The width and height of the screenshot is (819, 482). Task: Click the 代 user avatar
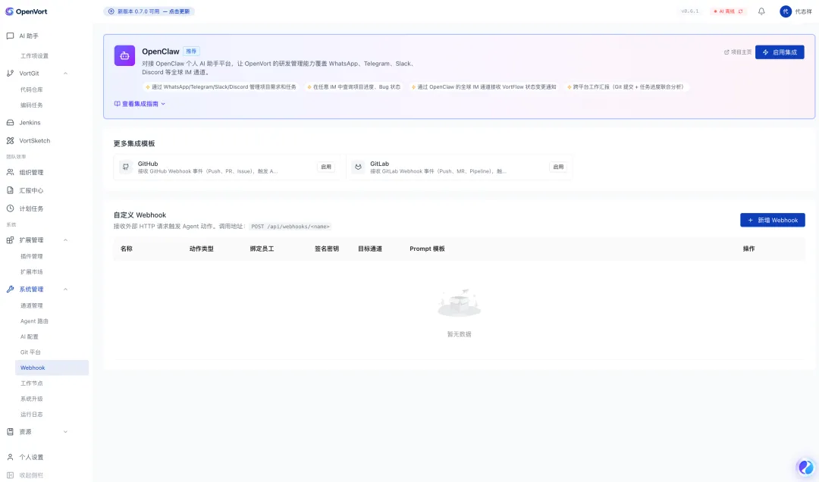[786, 11]
